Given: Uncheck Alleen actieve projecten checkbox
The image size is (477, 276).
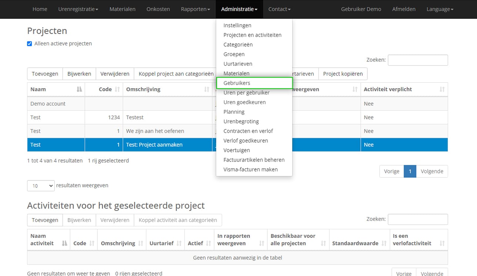Looking at the screenshot, I should [30, 44].
